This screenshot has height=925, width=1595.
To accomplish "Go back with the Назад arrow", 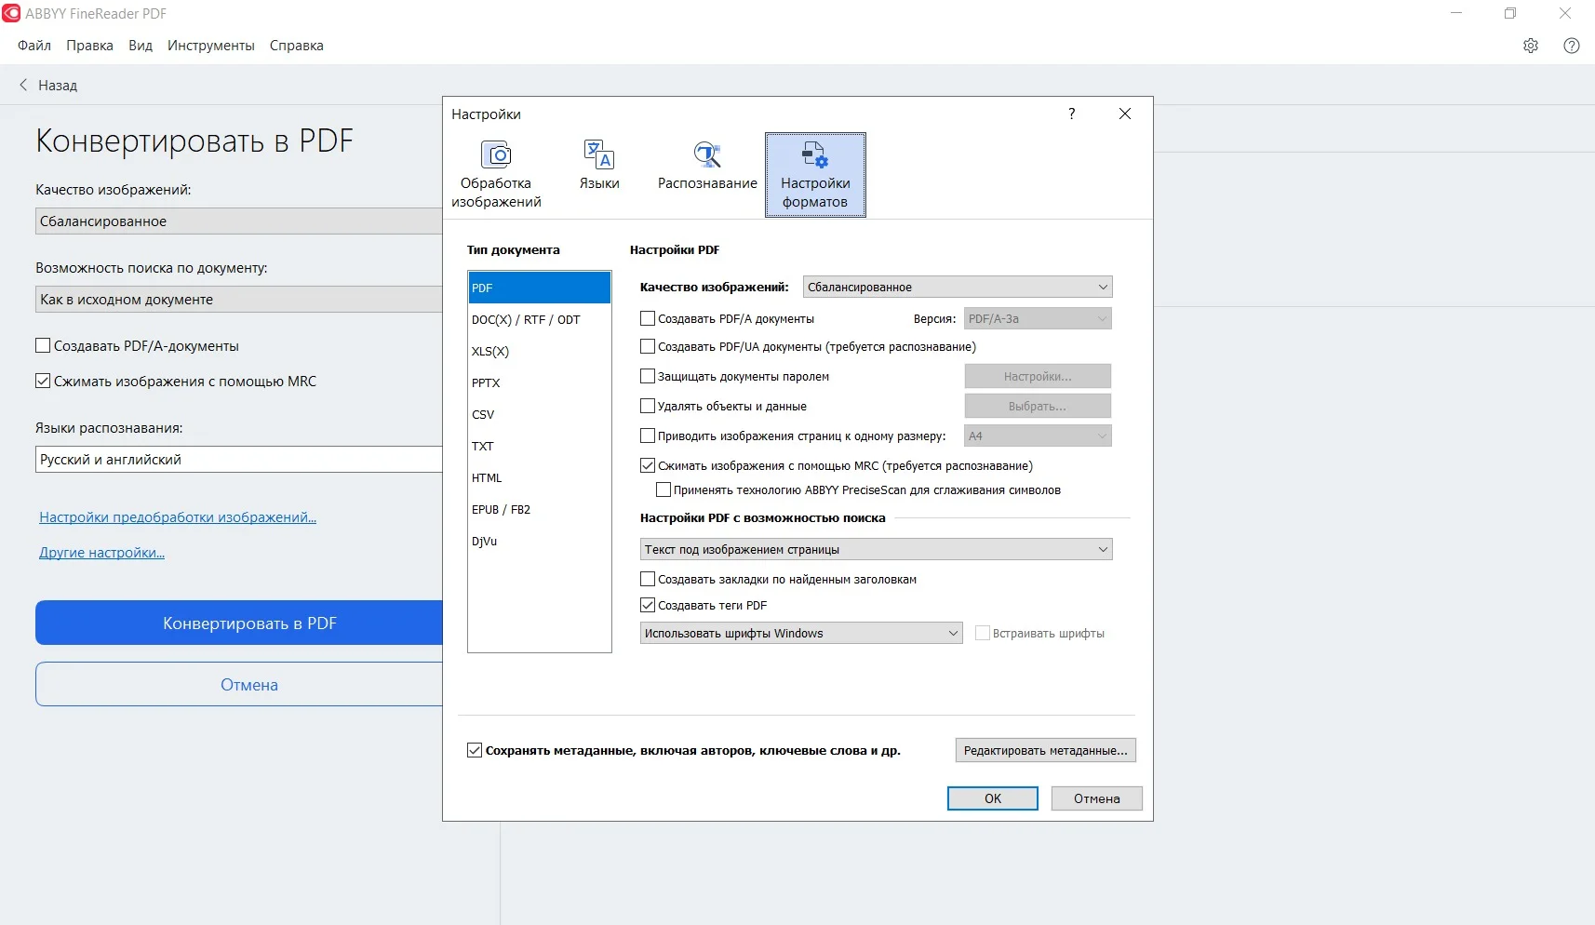I will (47, 85).
